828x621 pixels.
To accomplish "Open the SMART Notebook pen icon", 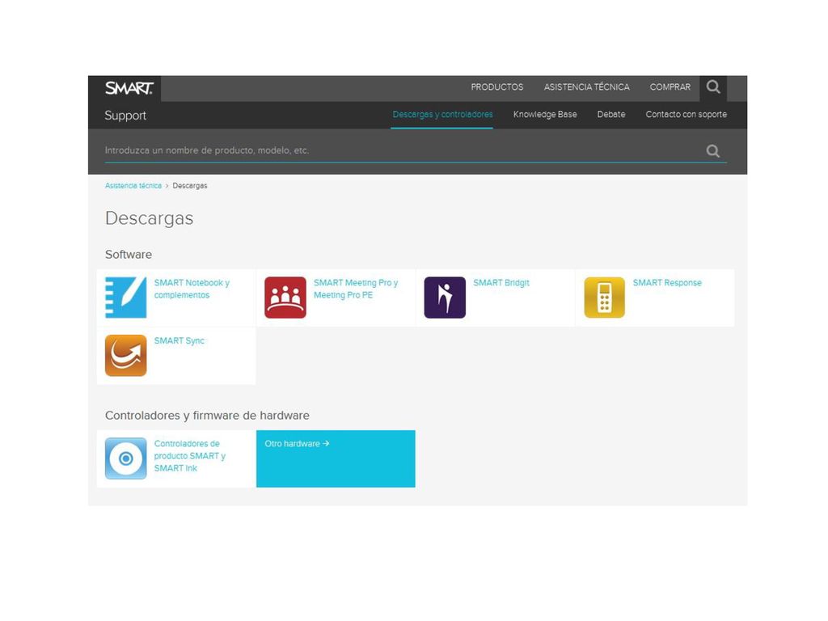I will pyautogui.click(x=125, y=298).
